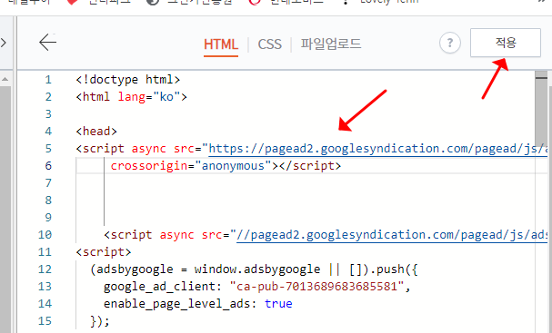The height and width of the screenshot is (333, 552).
Task: Open the help question mark icon
Action: click(450, 43)
